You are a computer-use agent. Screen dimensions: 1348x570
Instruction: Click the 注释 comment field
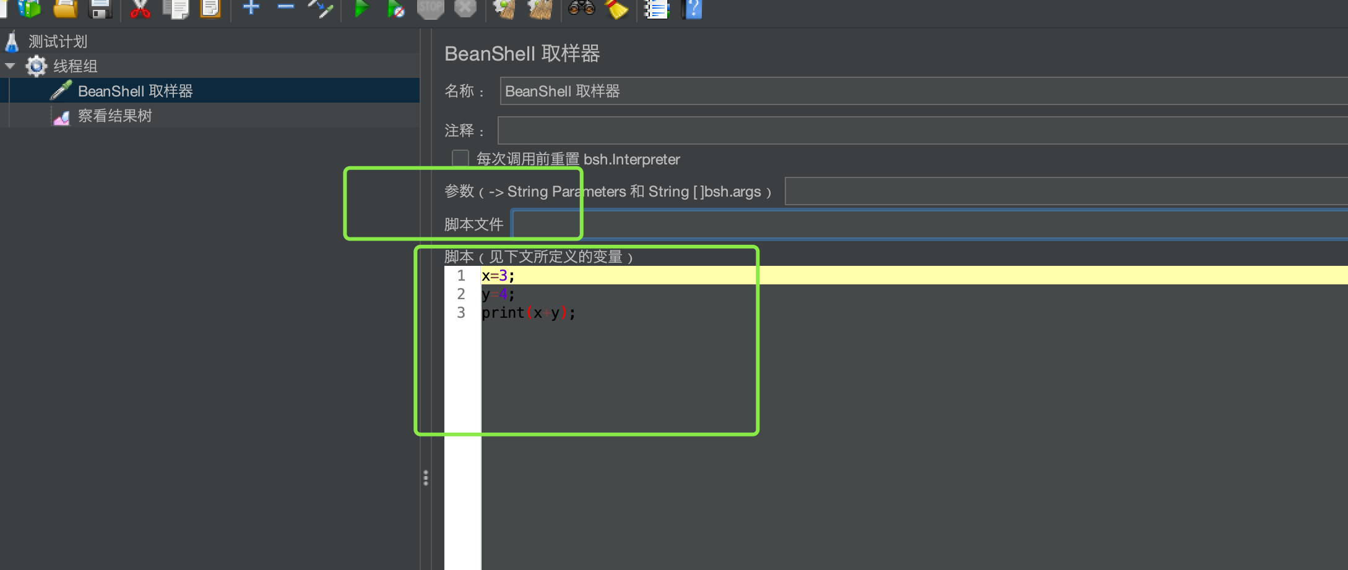coord(923,130)
